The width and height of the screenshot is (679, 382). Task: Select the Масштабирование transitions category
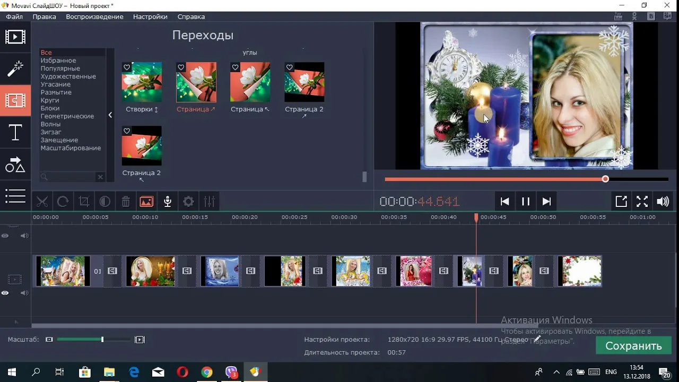coord(71,148)
